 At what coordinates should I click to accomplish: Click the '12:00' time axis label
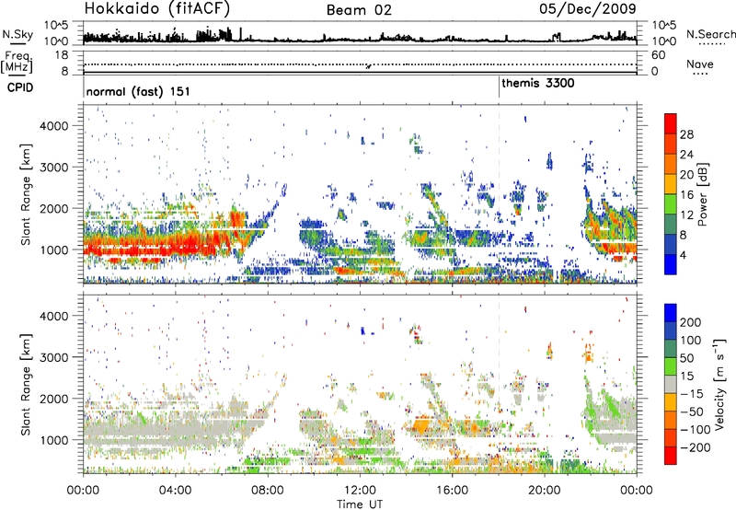360,491
